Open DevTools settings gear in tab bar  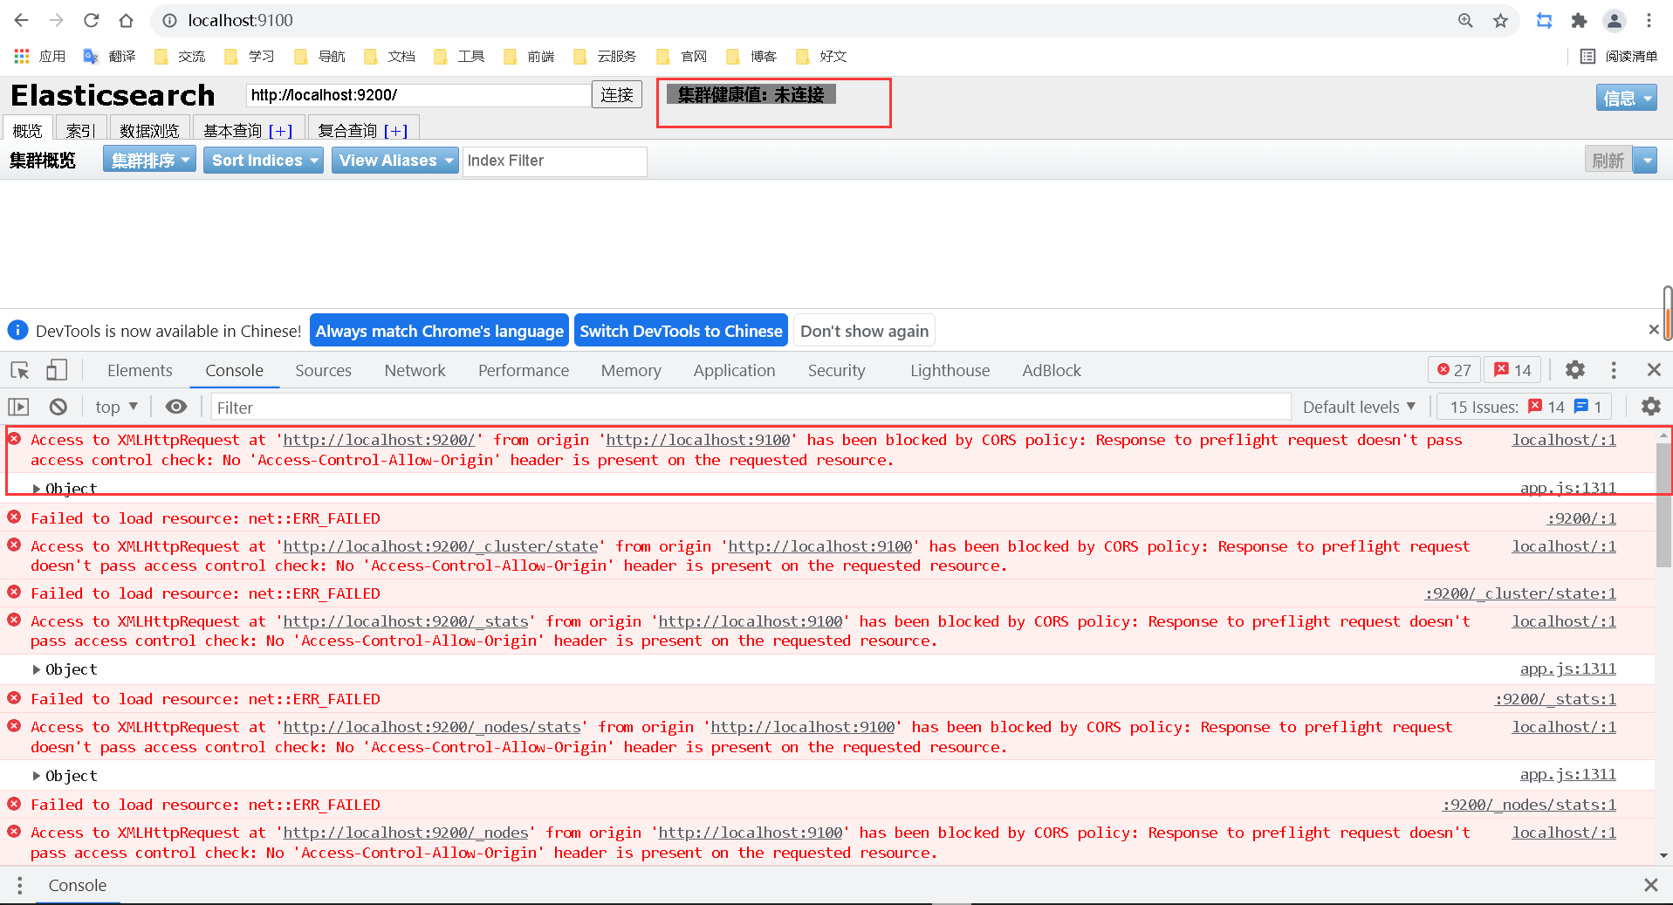[1575, 370]
